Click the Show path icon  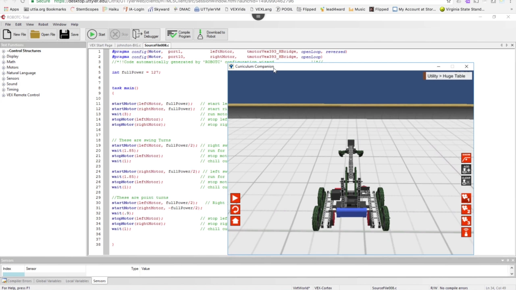point(466,157)
